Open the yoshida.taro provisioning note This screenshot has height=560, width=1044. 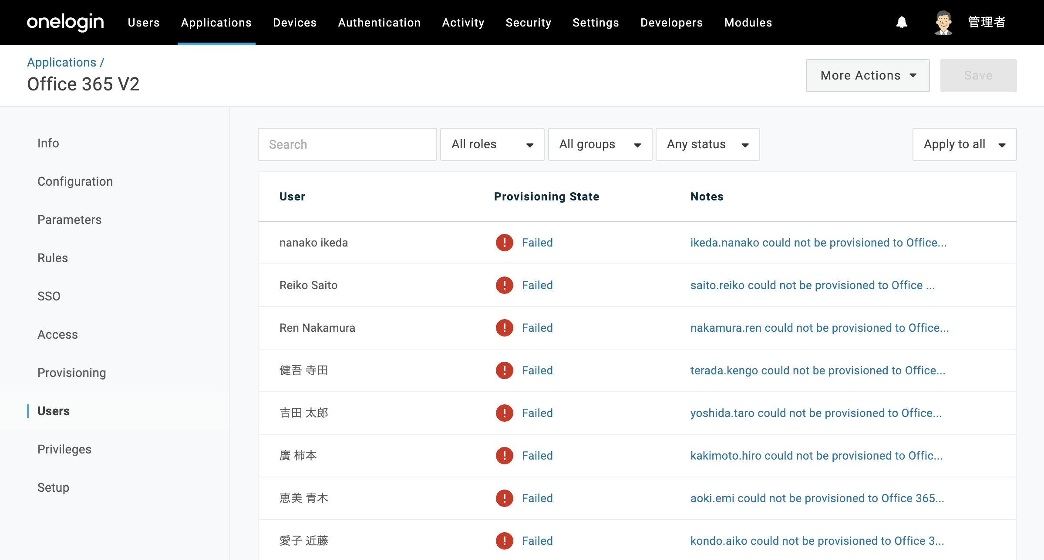(816, 413)
